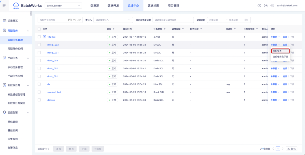
Task: Check the box next to sparksql_test
Action: click(x=39, y=92)
